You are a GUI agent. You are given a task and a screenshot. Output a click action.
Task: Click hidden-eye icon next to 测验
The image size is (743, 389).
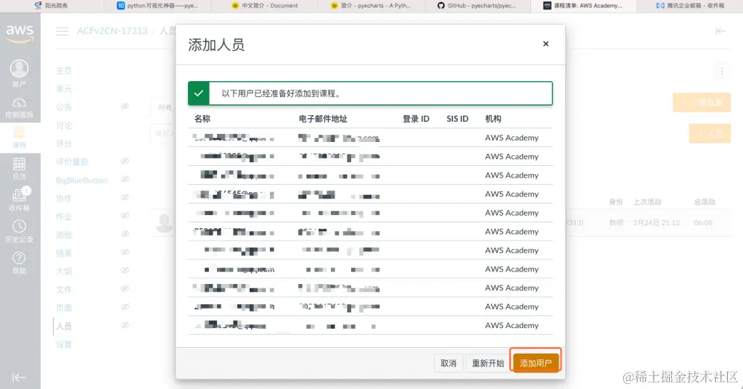tap(125, 234)
